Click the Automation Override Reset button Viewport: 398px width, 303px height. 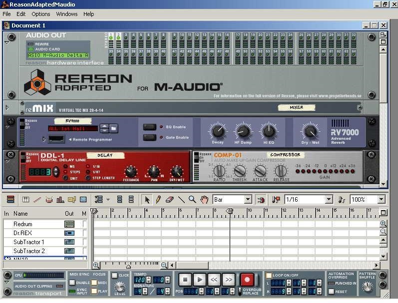click(x=331, y=292)
